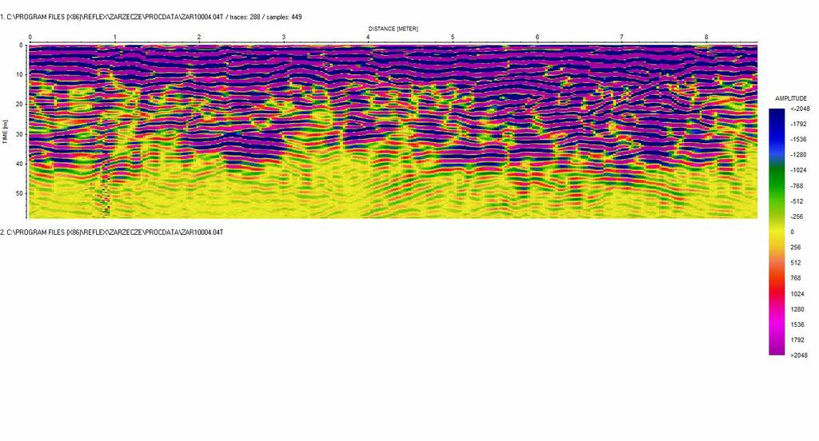The image size is (819, 441).
Task: Click the 30 ns tick on time axis
Action: click(21, 133)
